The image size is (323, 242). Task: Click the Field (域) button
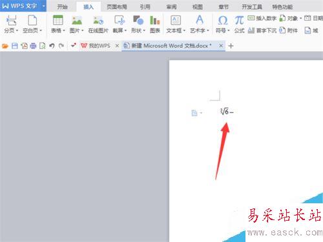[x=311, y=30]
